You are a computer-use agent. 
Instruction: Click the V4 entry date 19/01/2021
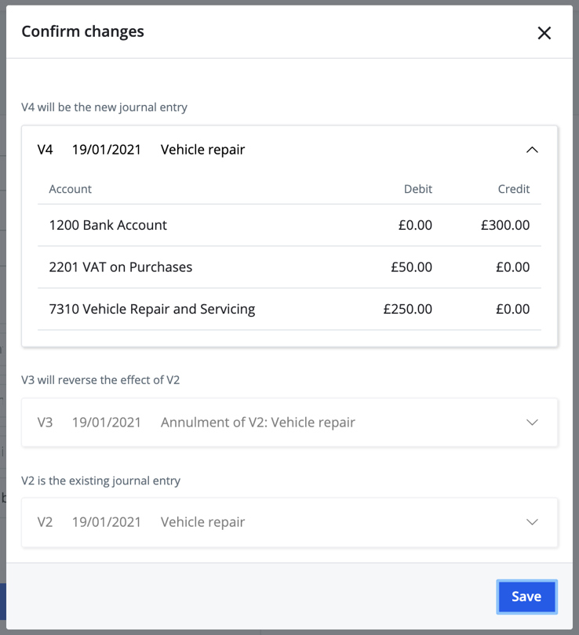107,150
